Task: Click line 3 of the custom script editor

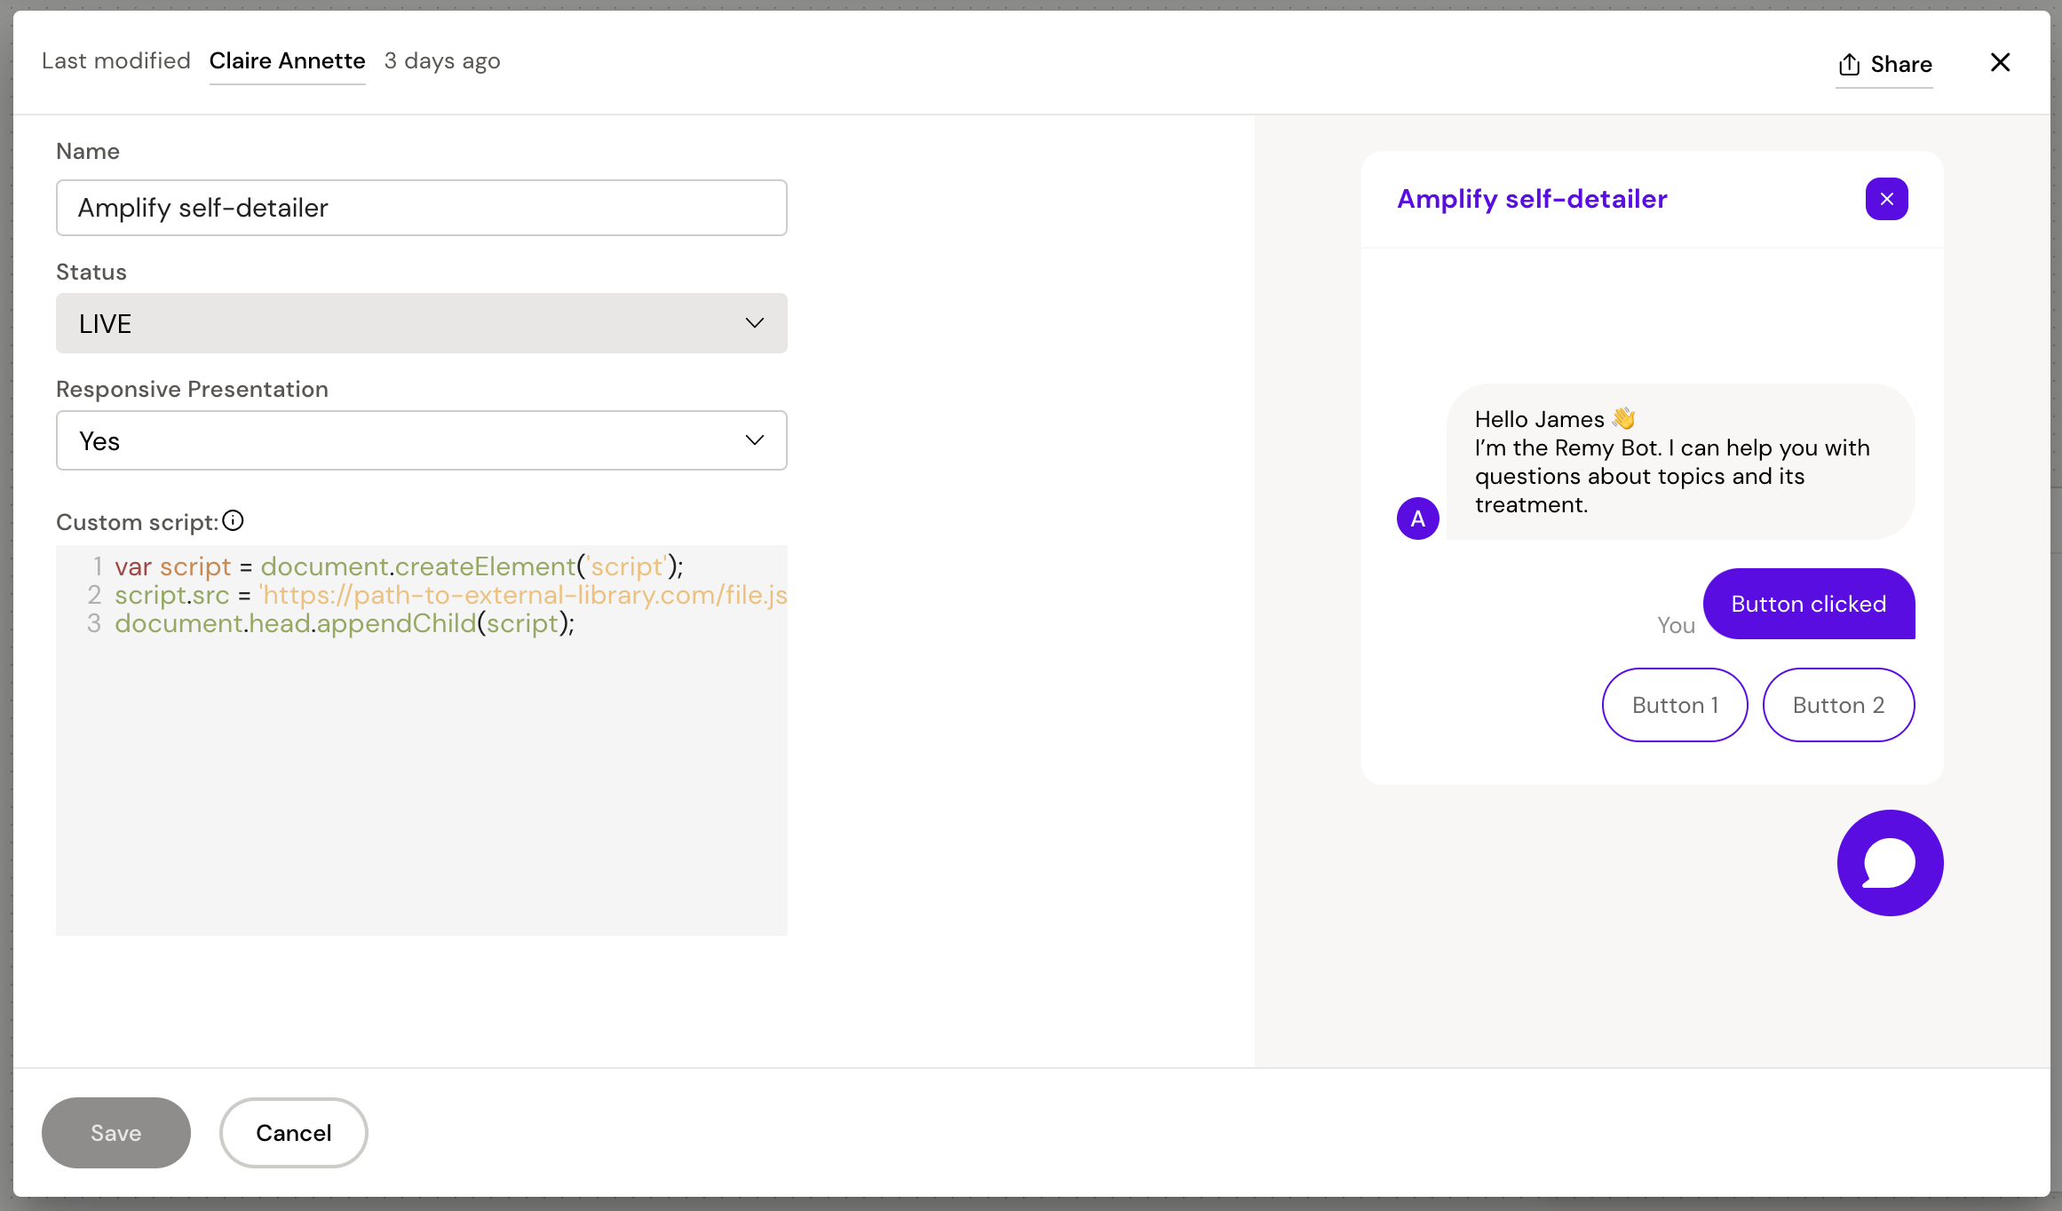Action: [345, 623]
